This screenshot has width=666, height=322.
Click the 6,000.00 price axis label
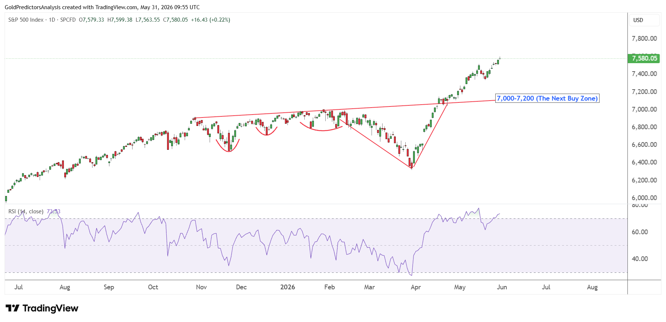(x=644, y=198)
